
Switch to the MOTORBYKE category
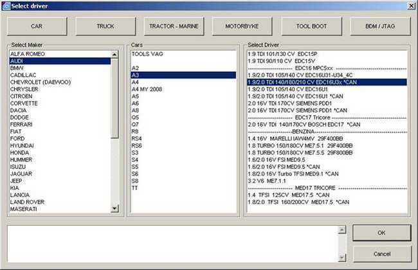pyautogui.click(x=242, y=26)
